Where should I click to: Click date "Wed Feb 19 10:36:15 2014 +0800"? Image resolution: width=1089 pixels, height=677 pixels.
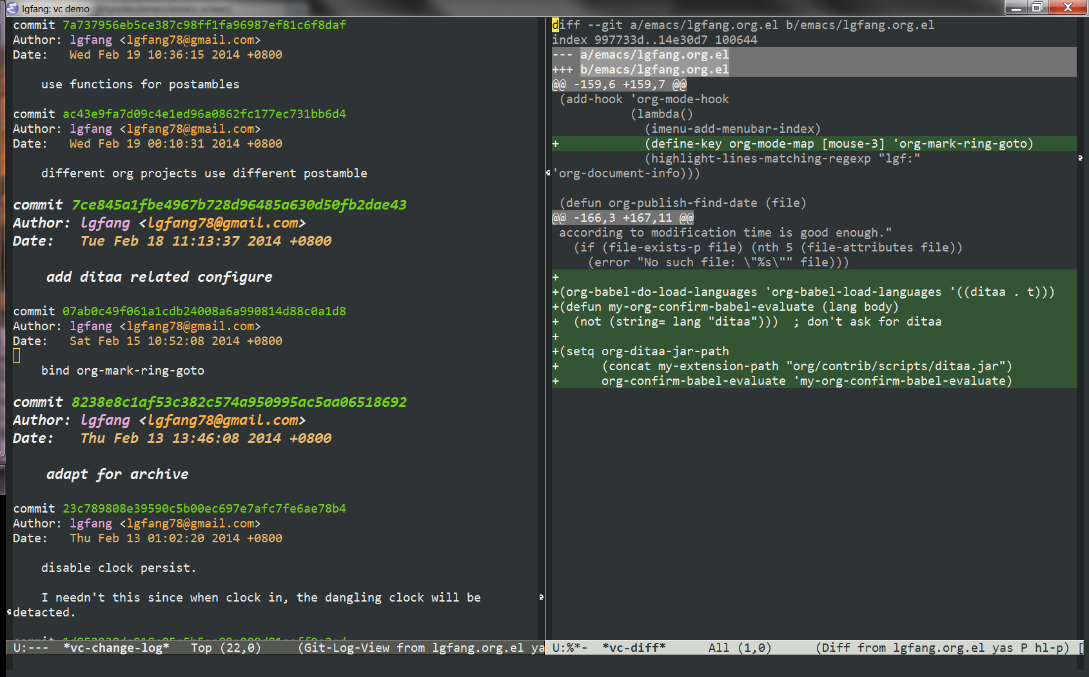click(175, 55)
